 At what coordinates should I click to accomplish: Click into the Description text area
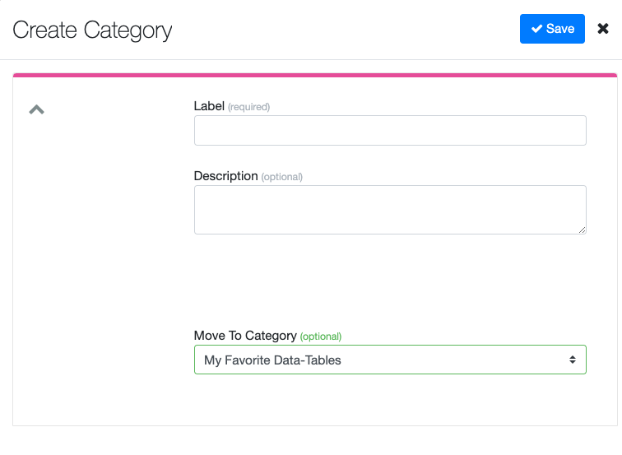[x=390, y=209]
